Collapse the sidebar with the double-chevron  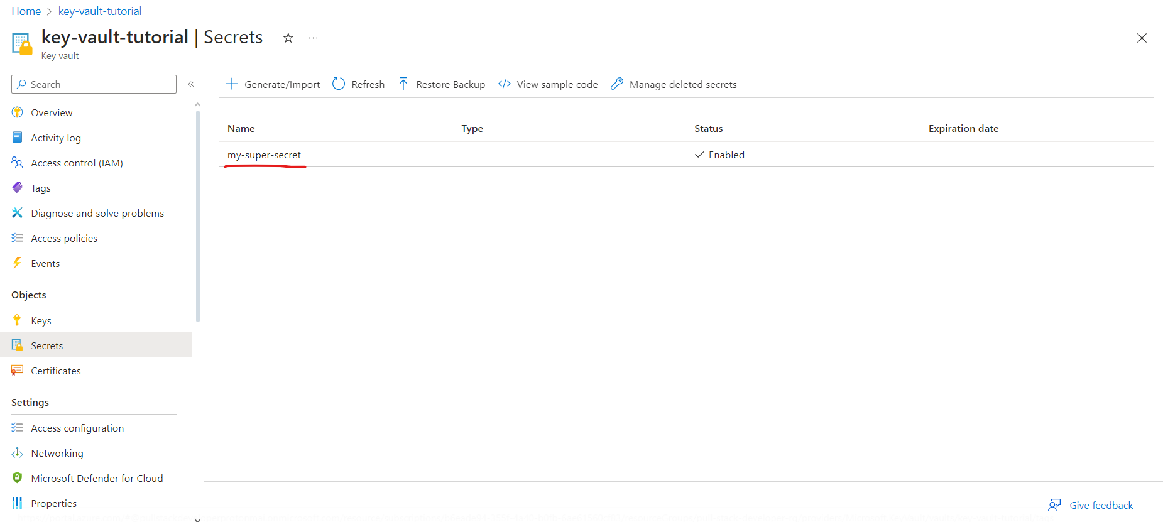click(x=191, y=84)
